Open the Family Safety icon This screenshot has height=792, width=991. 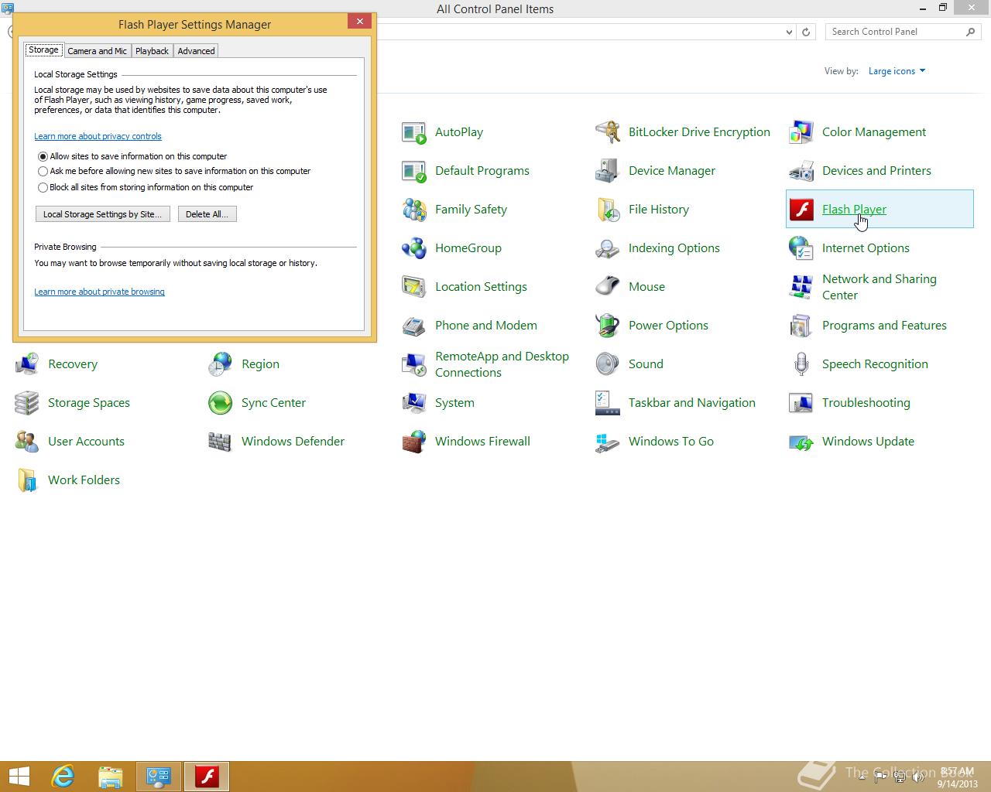click(x=414, y=210)
